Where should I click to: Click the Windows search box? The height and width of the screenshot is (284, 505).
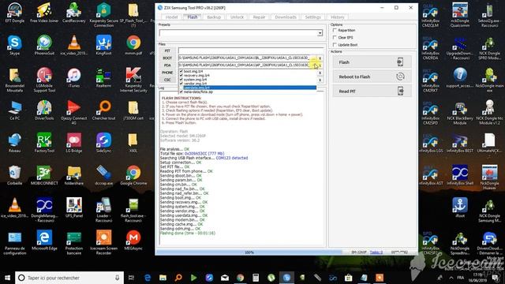pyautogui.click(x=69, y=278)
